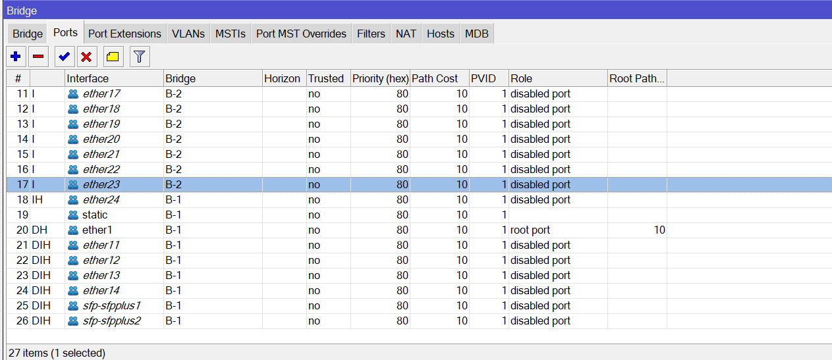Viewport: 832px width, 360px height.
Task: Select the ether1 interface name
Action: [97, 230]
